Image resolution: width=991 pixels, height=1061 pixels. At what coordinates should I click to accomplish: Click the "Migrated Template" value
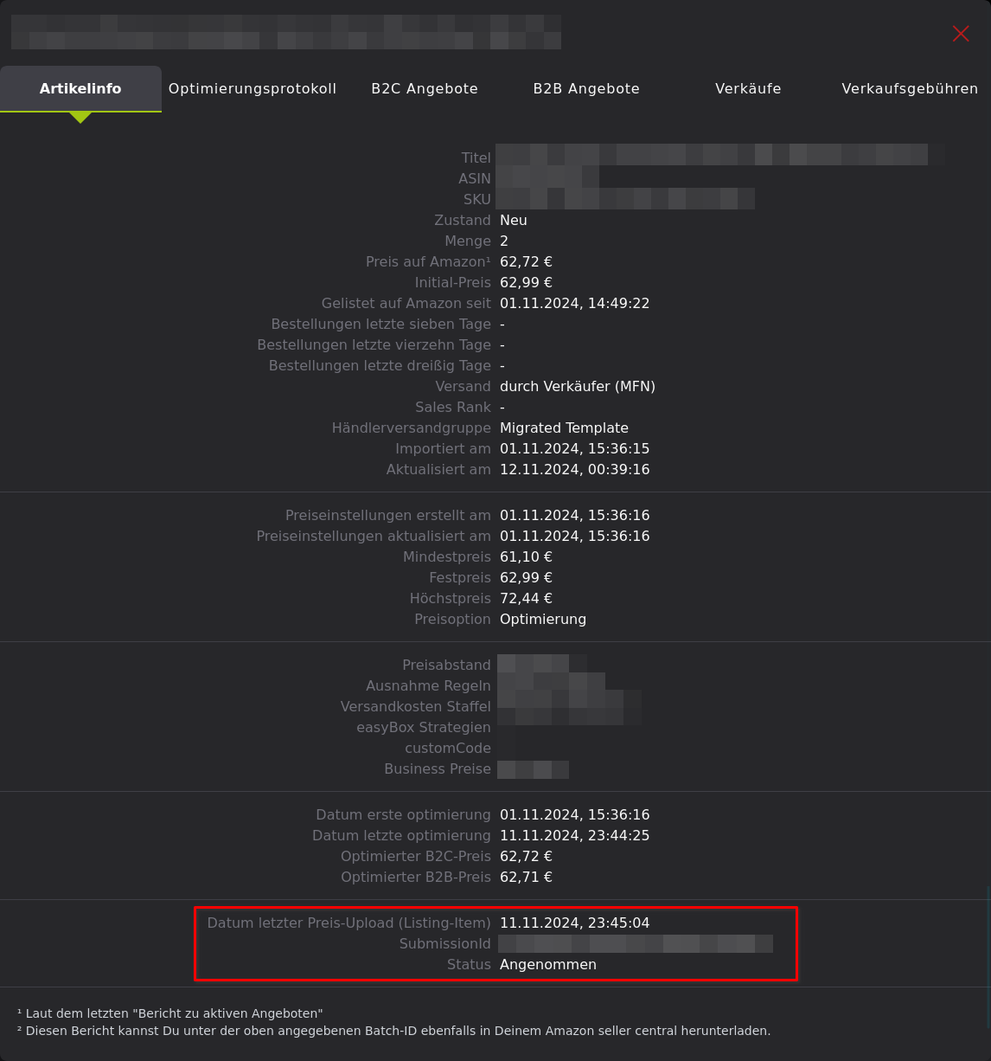coord(564,428)
